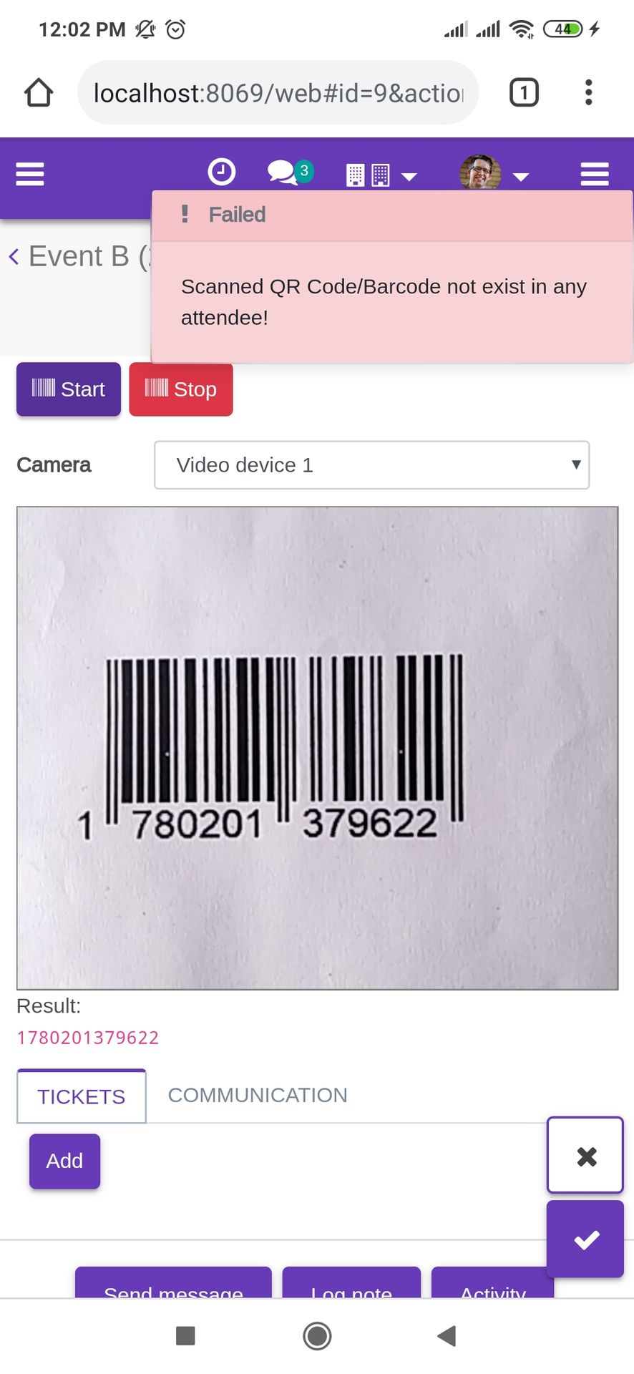
Task: Stop barcode scanning
Action: 181,389
